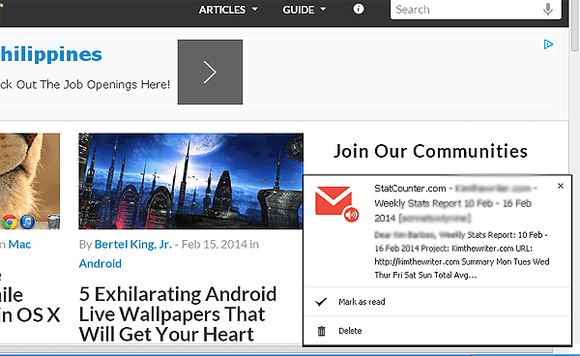The width and height of the screenshot is (580, 356).
Task: Click the 'Join Our Communities' heading
Action: [430, 151]
